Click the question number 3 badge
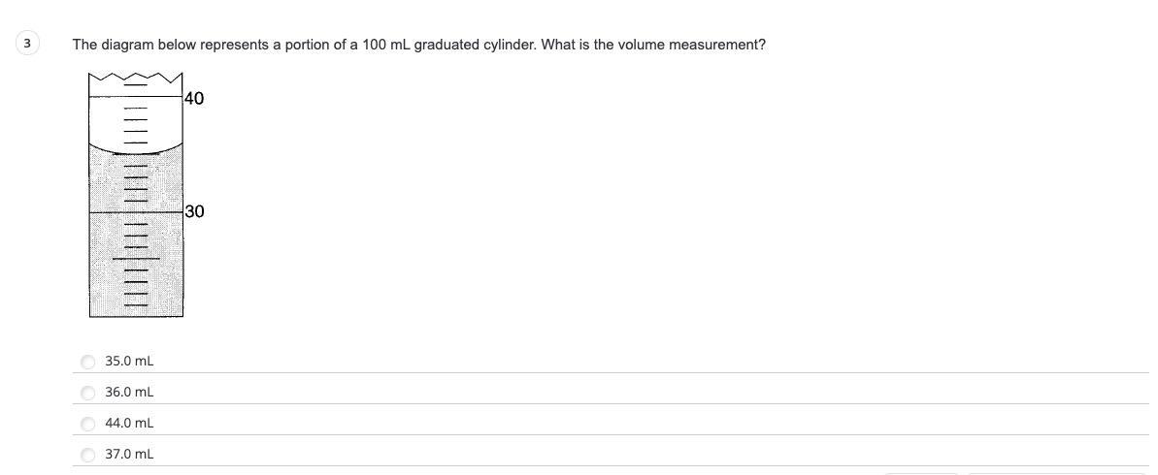 (x=27, y=44)
